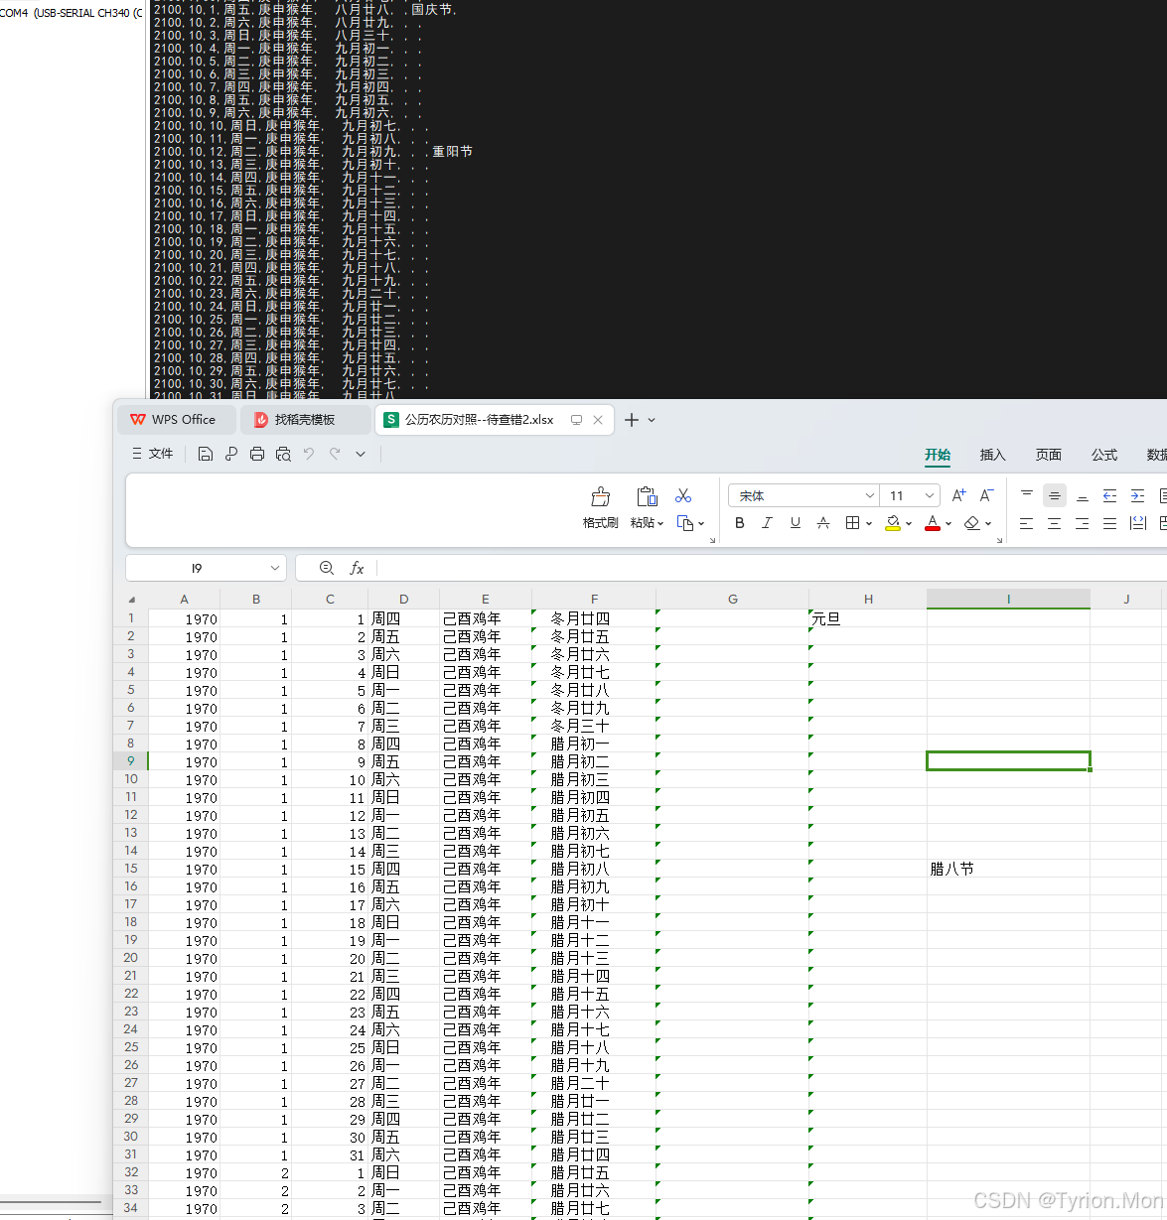Switch to the 开始 ribbon tab
This screenshot has height=1220, width=1167.
tap(938, 455)
